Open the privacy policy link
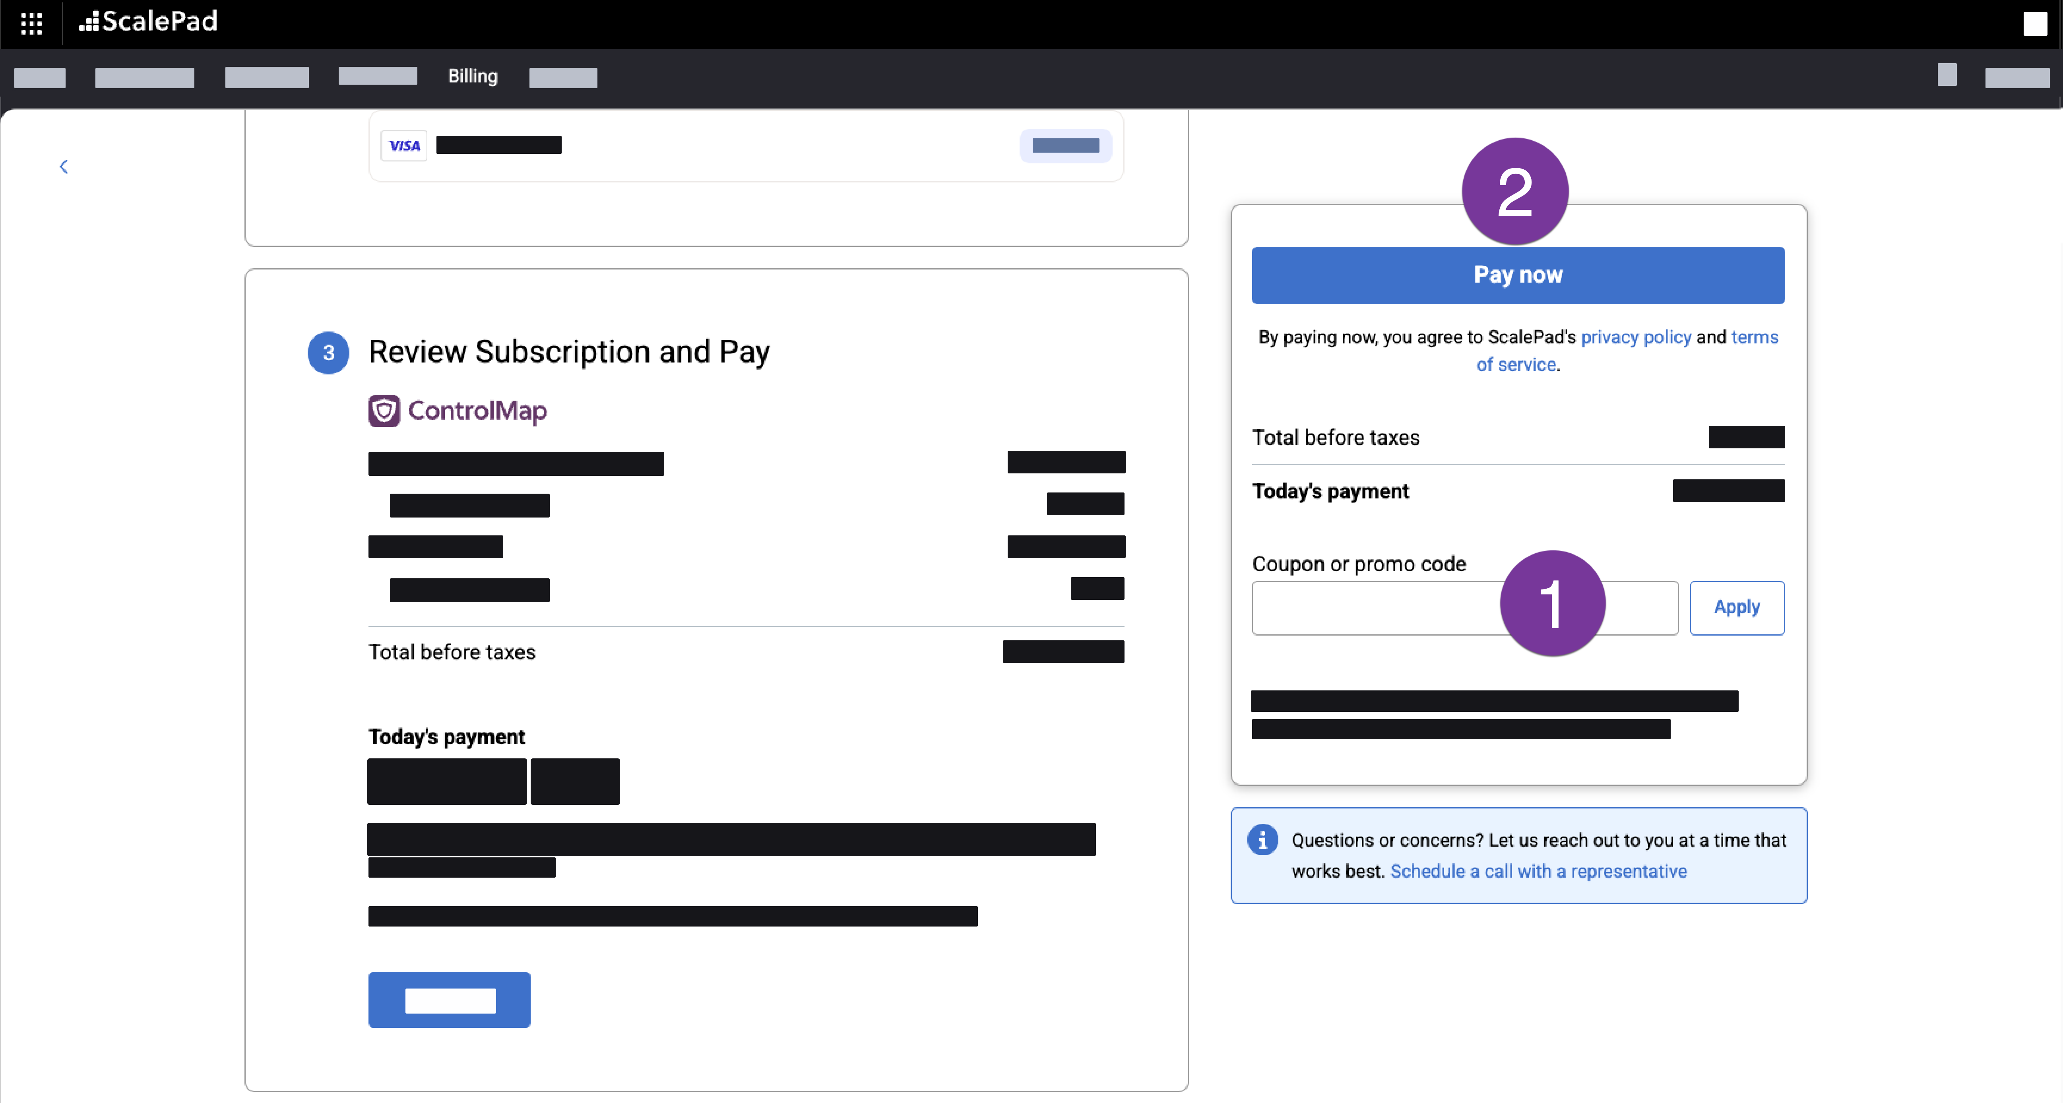 click(x=1635, y=337)
